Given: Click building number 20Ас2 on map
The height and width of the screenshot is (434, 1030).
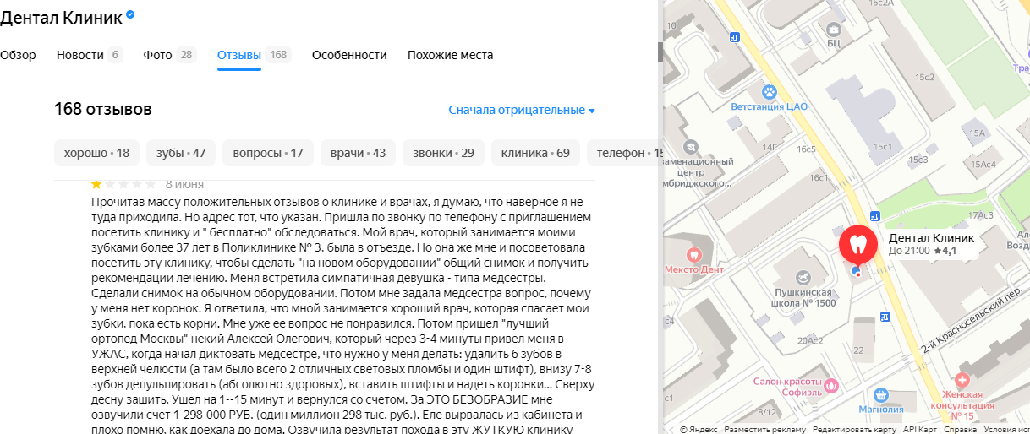Looking at the screenshot, I should pos(808,340).
